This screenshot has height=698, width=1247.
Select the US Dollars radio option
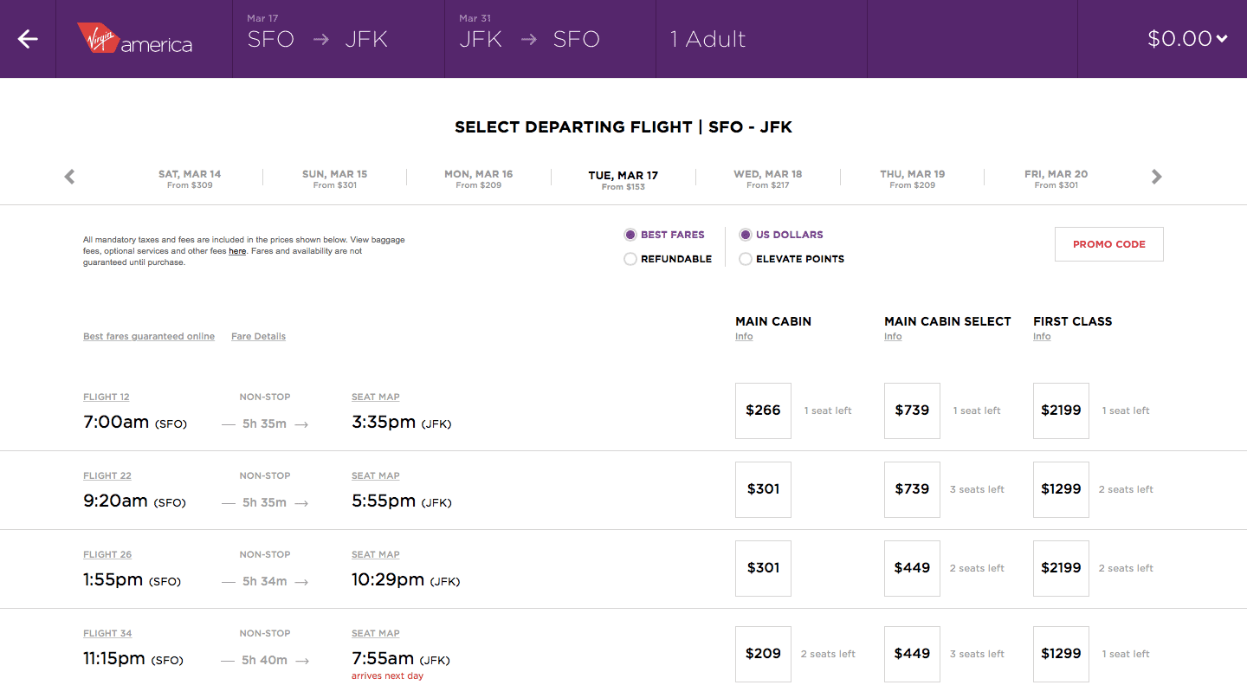pyautogui.click(x=746, y=235)
